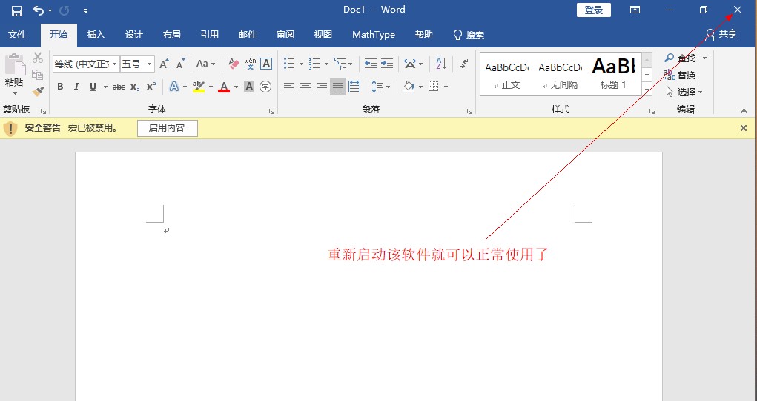Click the Enclose Characters 字 icon
This screenshot has width=757, height=401.
coord(265,87)
